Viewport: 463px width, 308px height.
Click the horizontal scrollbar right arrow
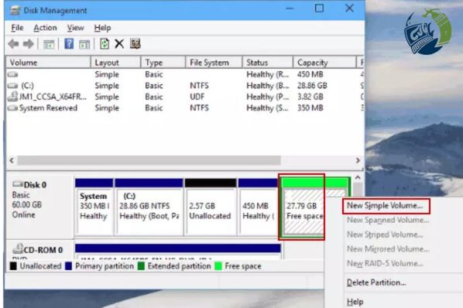pos(358,160)
